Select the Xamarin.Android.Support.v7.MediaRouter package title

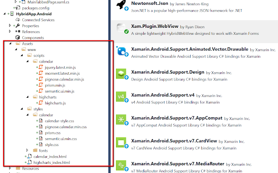[x=178, y=164]
